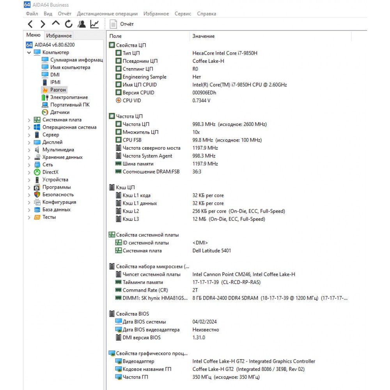Expand the Сеть tree node
The width and height of the screenshot is (390, 390).
coord(29,165)
